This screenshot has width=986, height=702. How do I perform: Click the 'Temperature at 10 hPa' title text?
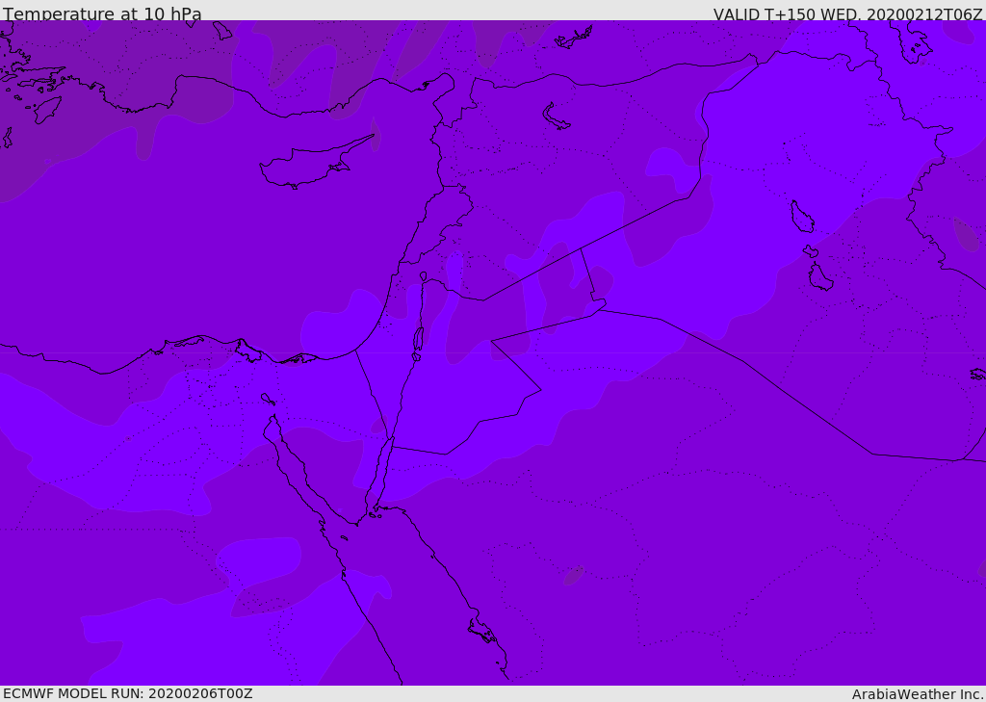tap(102, 13)
